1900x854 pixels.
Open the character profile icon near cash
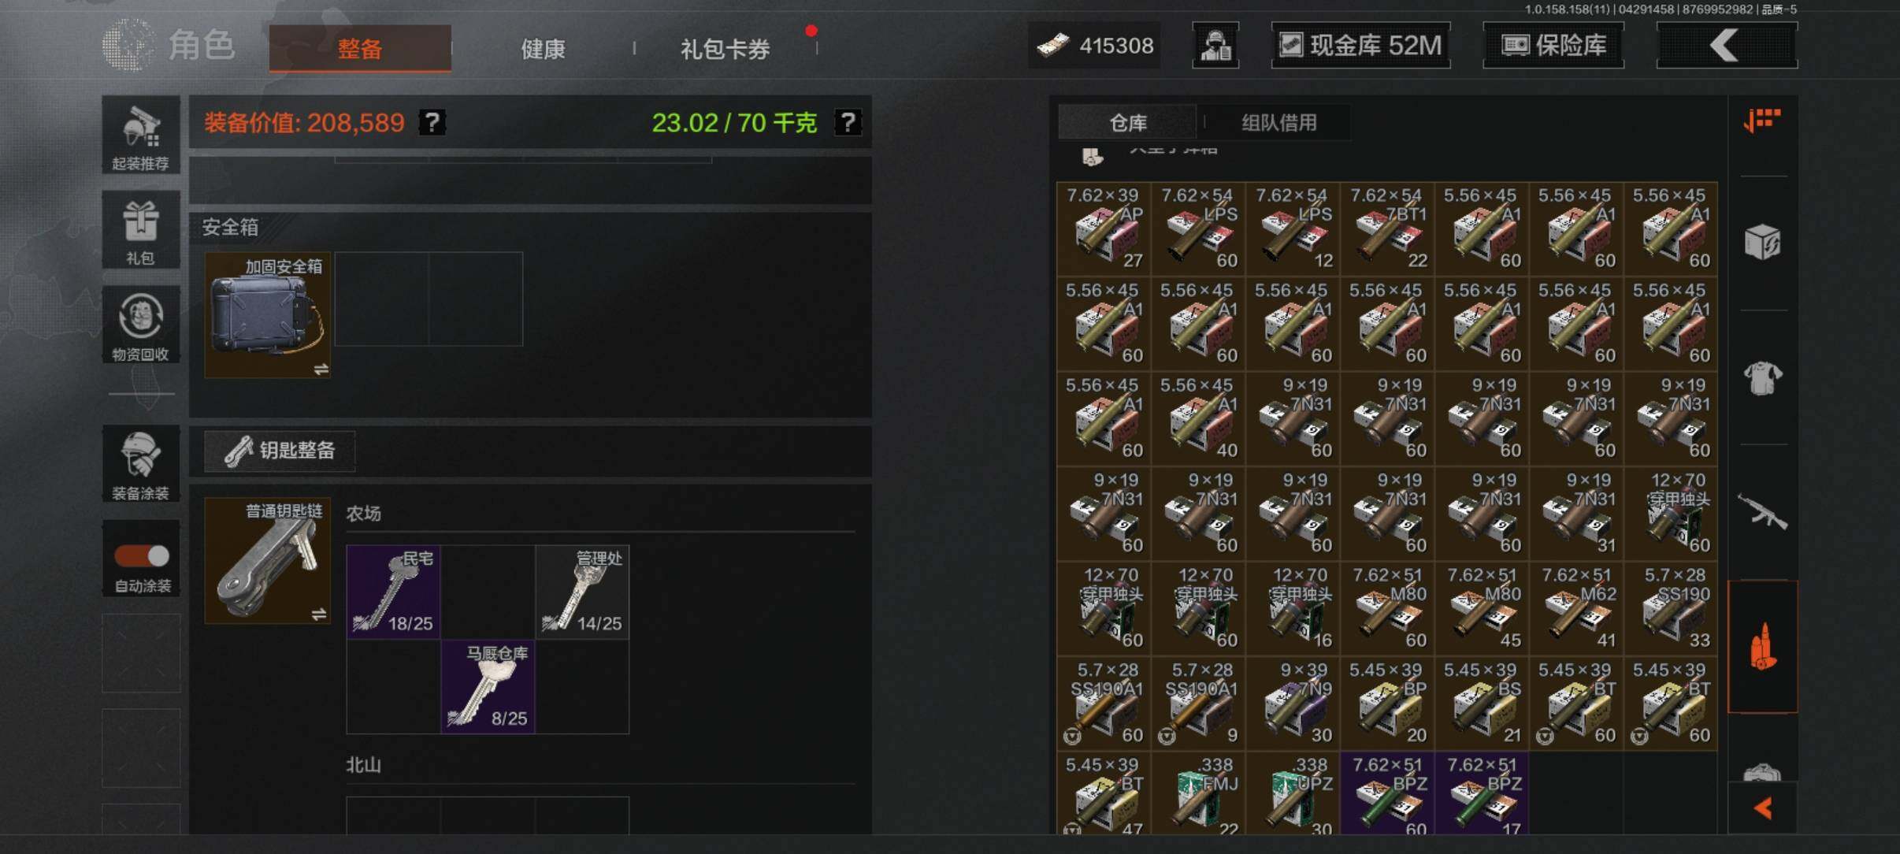1215,46
